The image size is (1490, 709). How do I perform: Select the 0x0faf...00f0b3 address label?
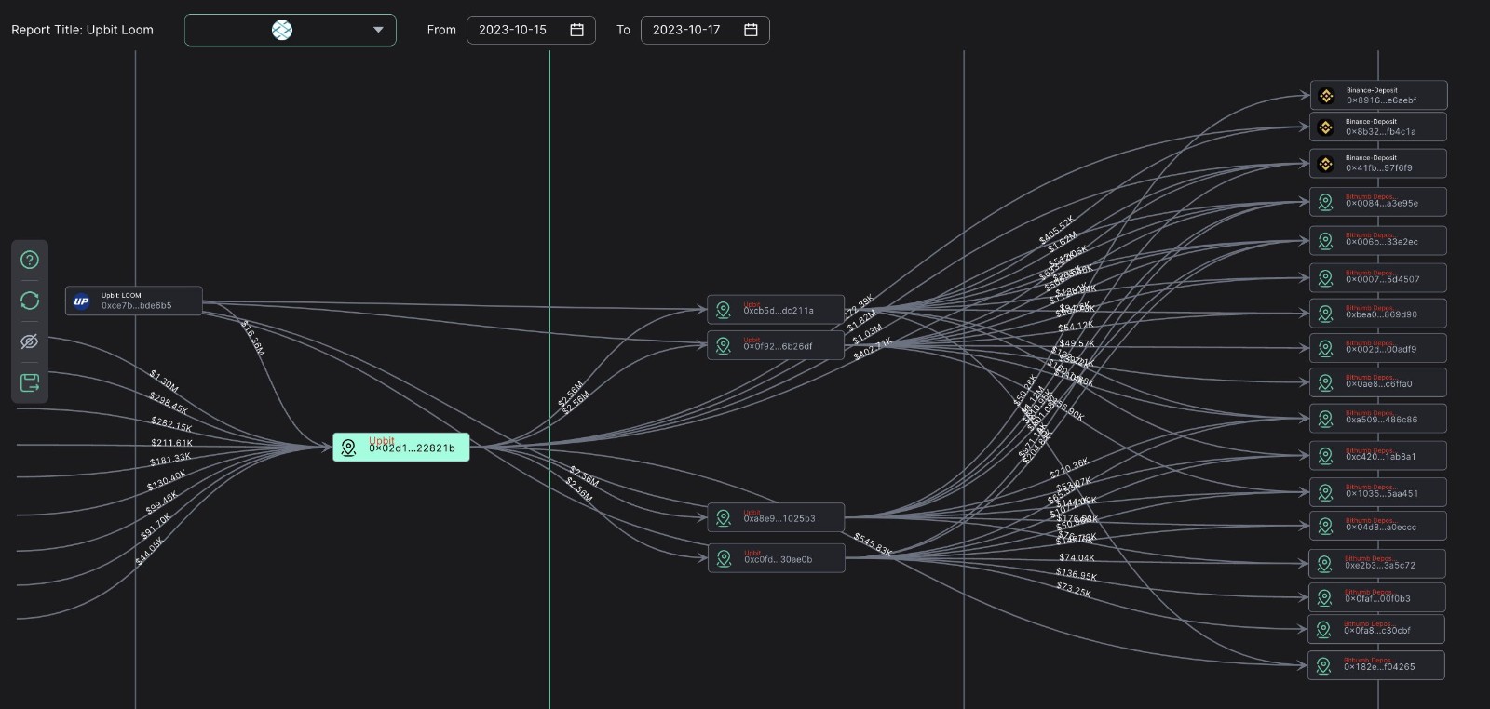tap(1378, 599)
